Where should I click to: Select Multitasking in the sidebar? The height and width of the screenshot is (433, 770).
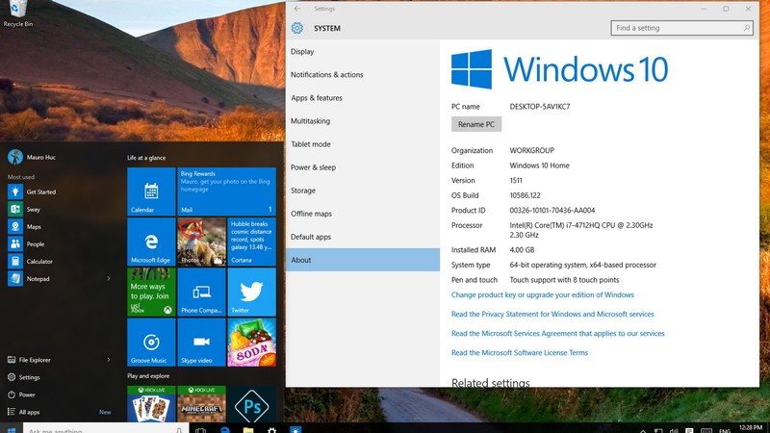click(363, 121)
